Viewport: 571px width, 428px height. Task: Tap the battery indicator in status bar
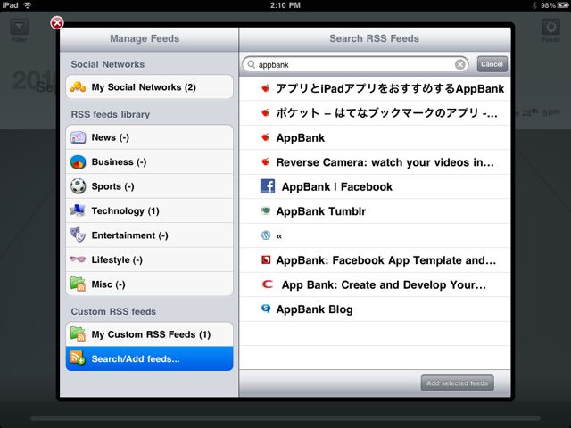[563, 5]
